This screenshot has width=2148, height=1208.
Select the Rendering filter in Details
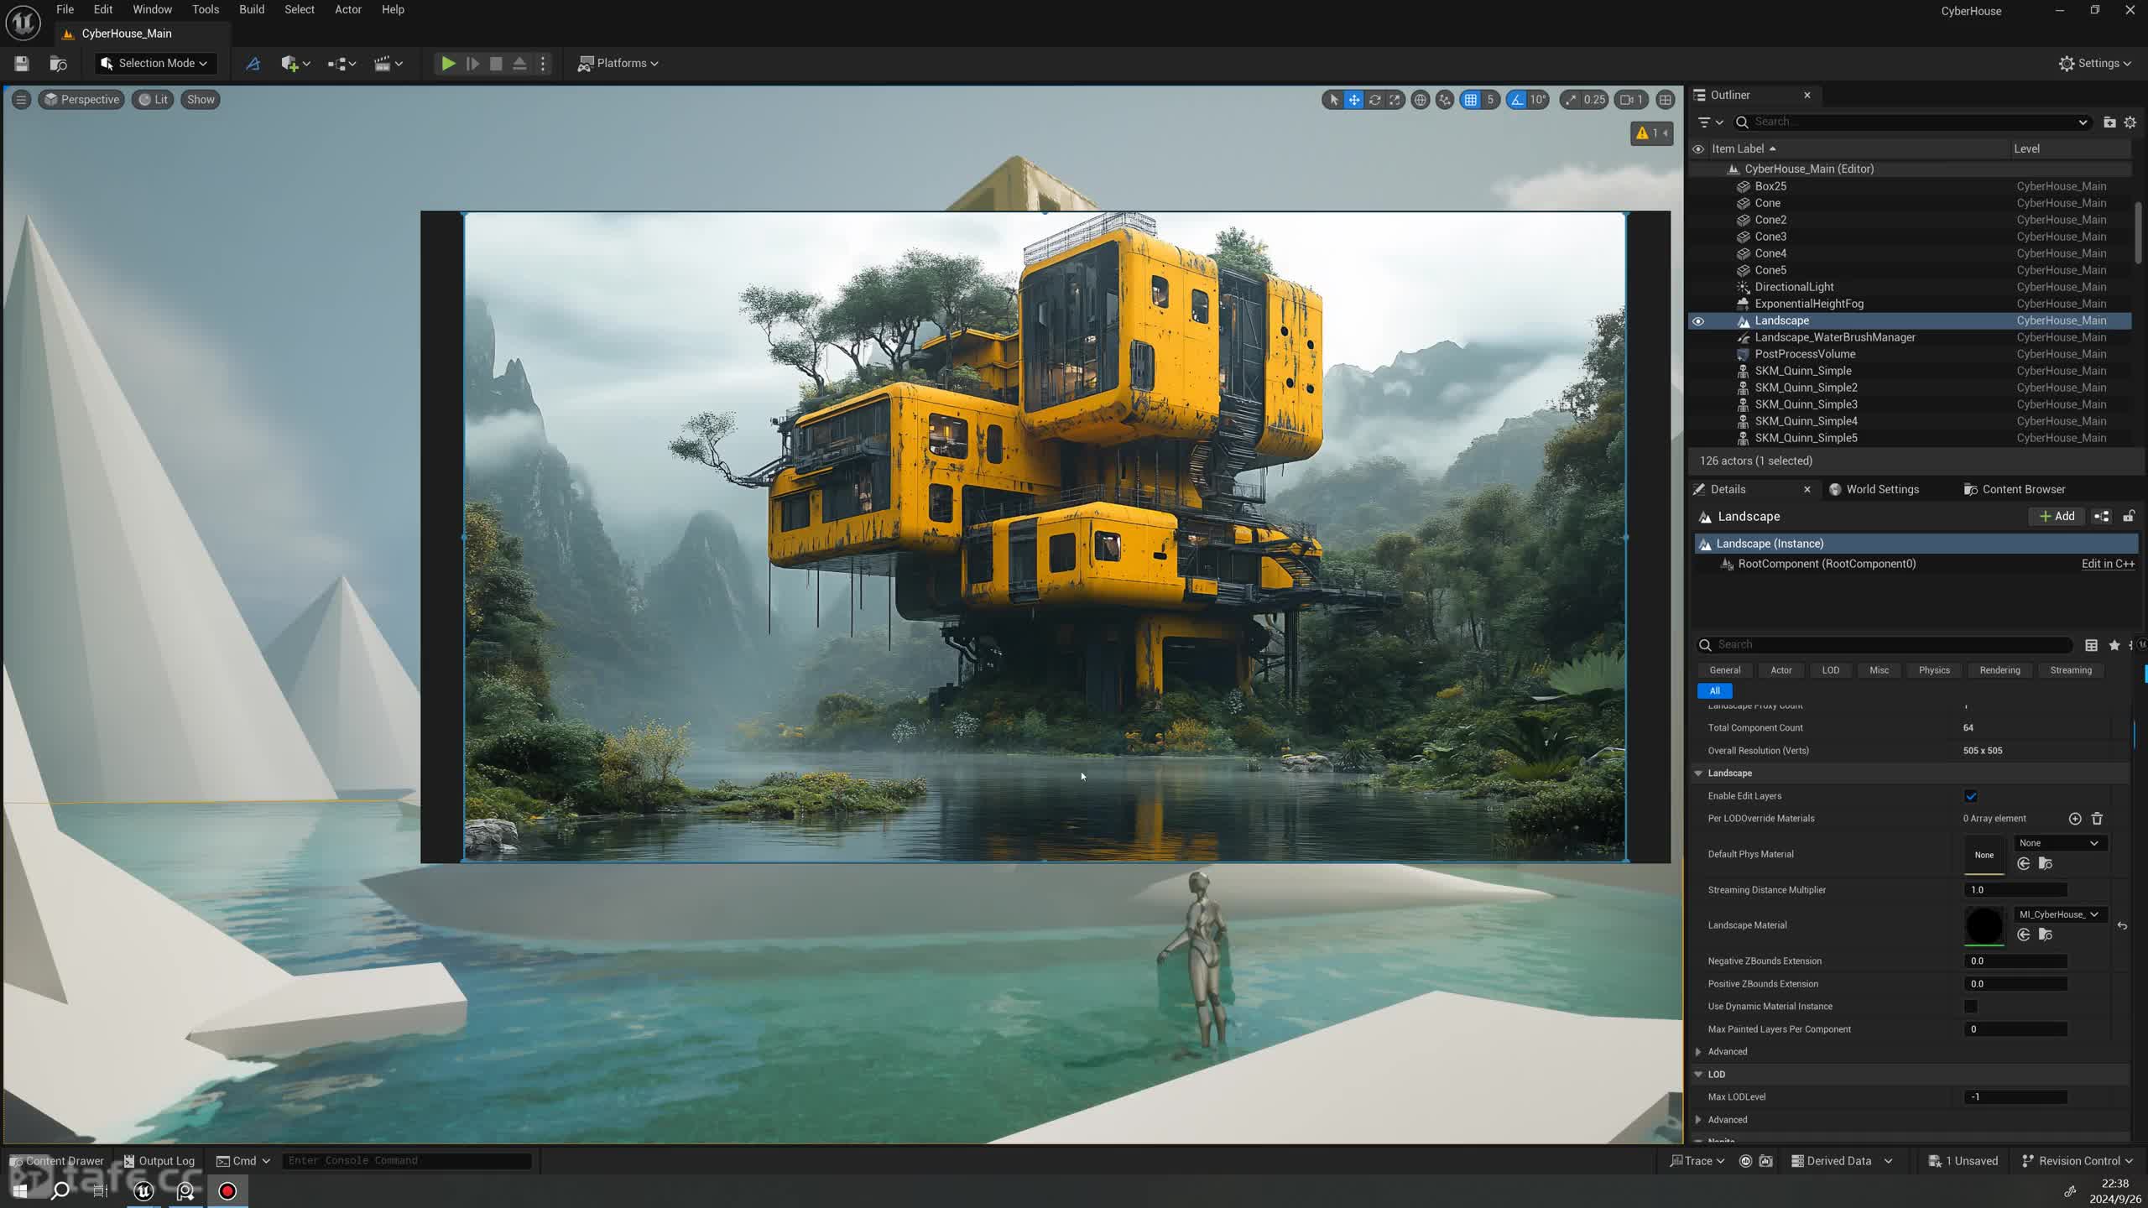pos(1999,669)
